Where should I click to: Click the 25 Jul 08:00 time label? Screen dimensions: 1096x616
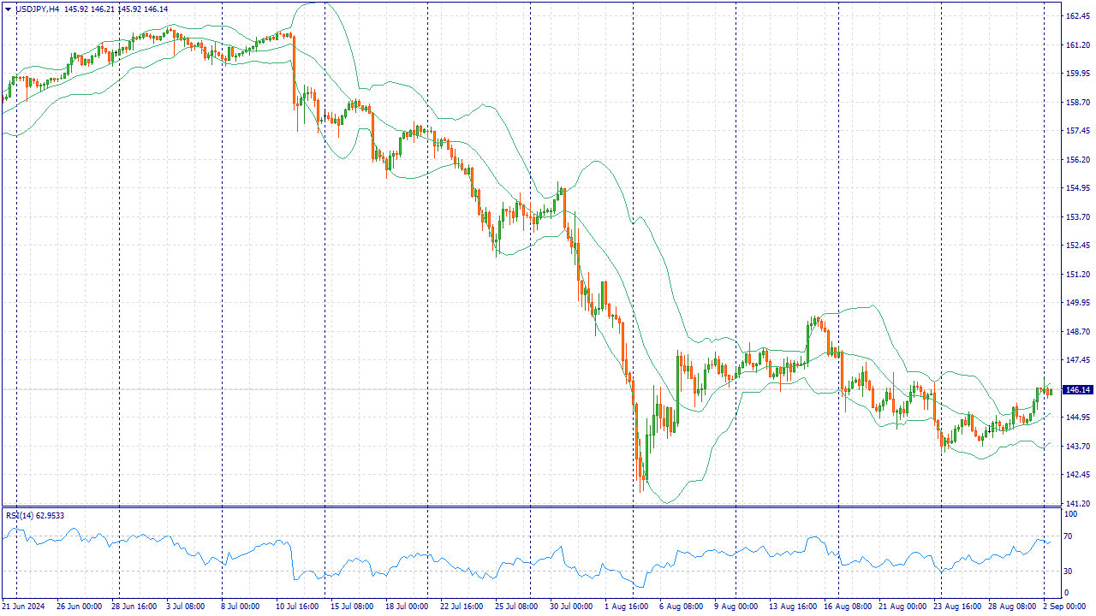coord(515,607)
